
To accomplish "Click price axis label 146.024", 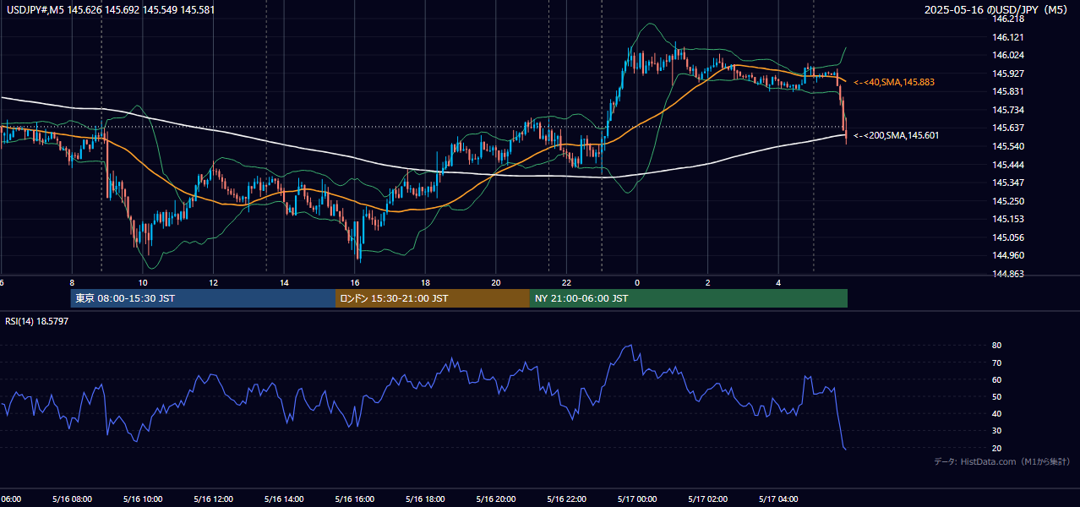I will click(x=1009, y=55).
